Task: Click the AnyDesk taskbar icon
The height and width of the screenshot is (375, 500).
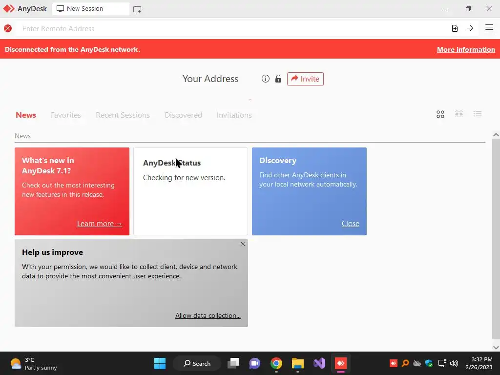Action: 340,363
